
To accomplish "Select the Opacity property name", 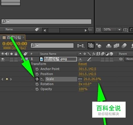I will point(46,89).
